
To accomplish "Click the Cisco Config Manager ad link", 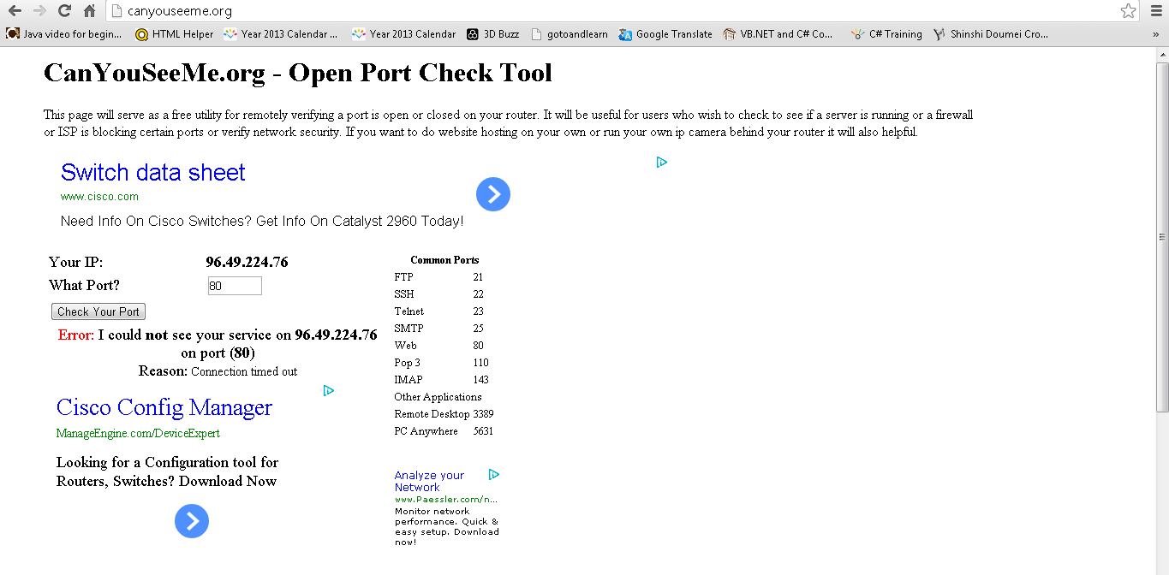I will coord(164,407).
